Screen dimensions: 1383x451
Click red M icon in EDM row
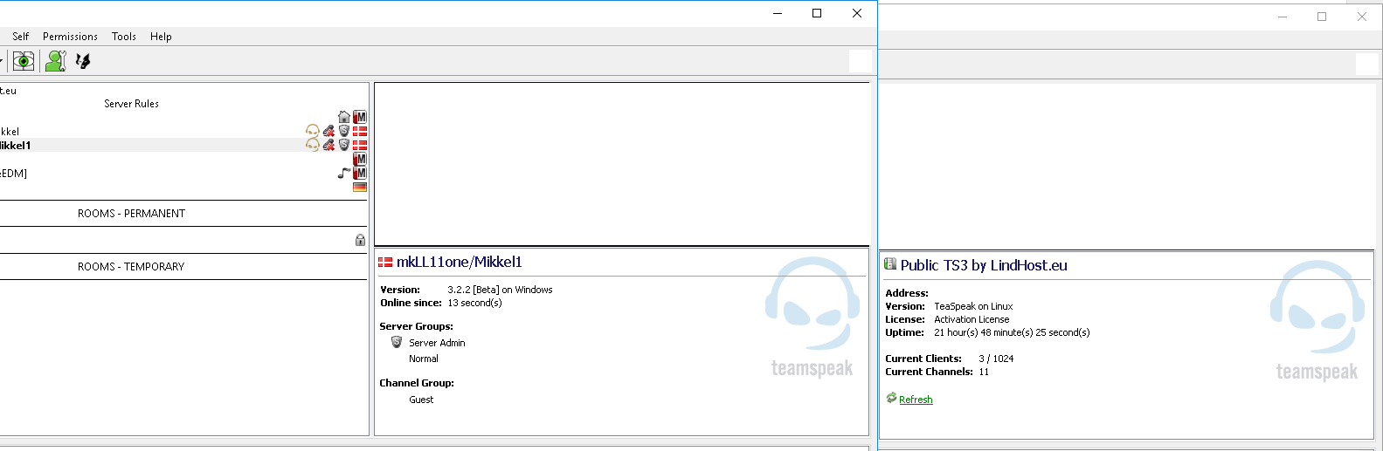[x=360, y=173]
